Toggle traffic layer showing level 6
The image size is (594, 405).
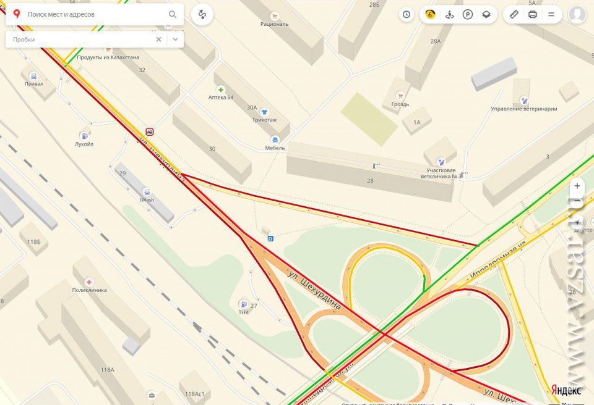pyautogui.click(x=430, y=14)
